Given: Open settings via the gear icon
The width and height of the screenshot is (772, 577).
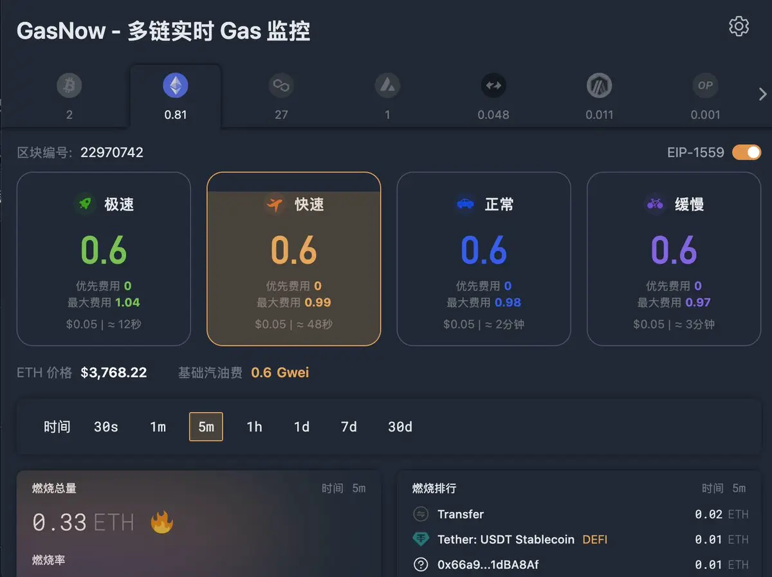Looking at the screenshot, I should tap(739, 26).
